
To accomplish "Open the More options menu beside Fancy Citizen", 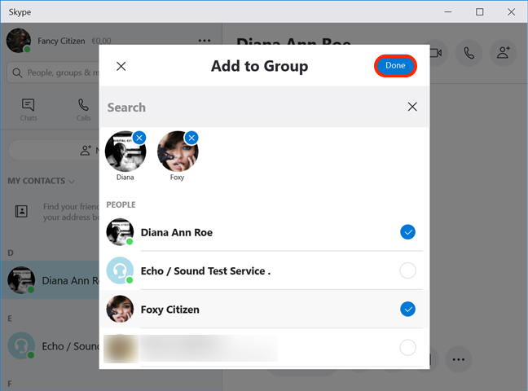I will (205, 41).
